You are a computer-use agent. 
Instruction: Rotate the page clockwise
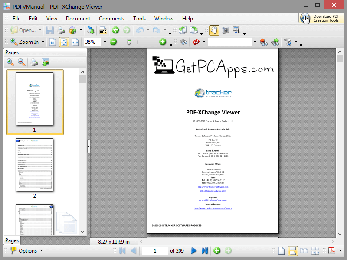click(194, 30)
